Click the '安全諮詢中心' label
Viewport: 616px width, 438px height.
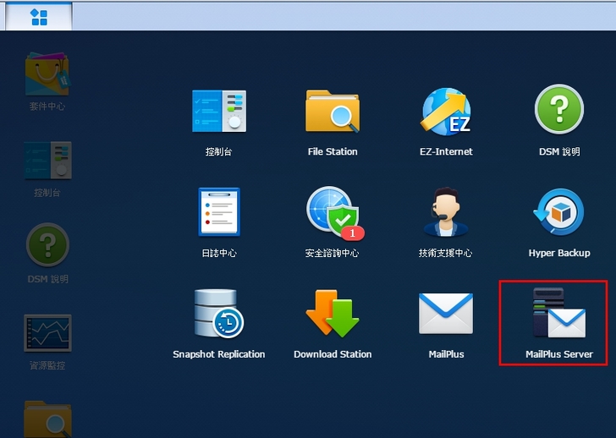click(x=332, y=253)
